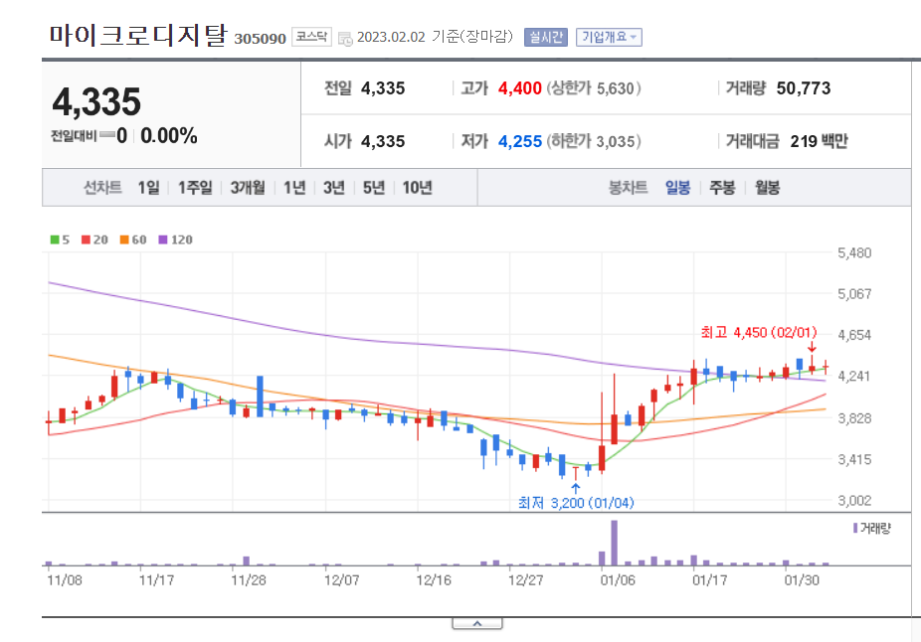Screen dimensions: 921x642
Task: Select the 3년 line chart tab
Action: tap(333, 188)
